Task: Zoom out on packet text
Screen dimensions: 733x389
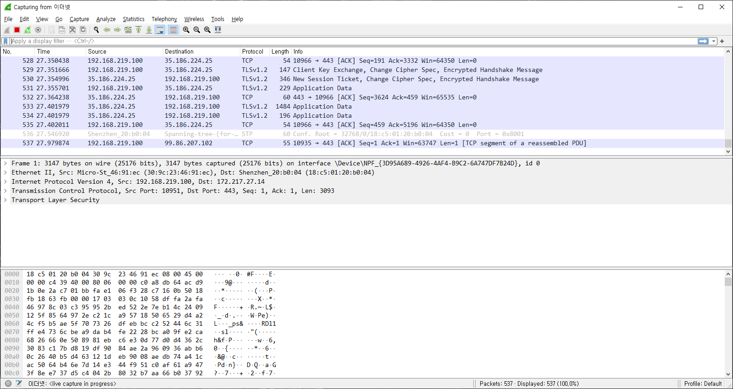Action: coord(197,30)
